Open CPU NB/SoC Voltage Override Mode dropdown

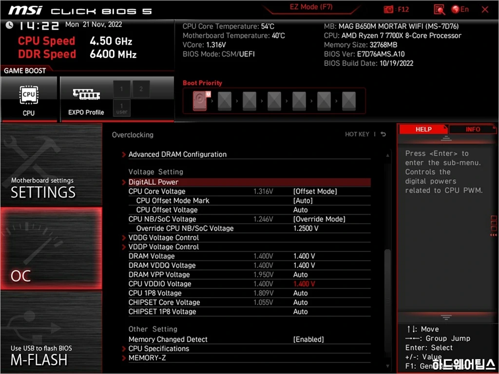[x=319, y=219]
